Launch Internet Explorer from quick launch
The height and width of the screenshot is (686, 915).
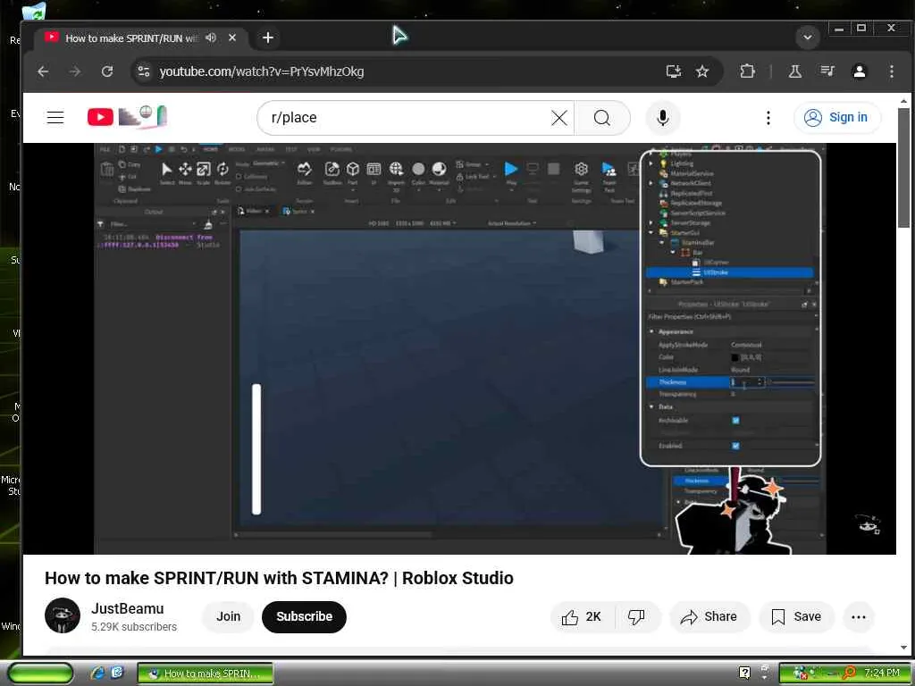(97, 673)
